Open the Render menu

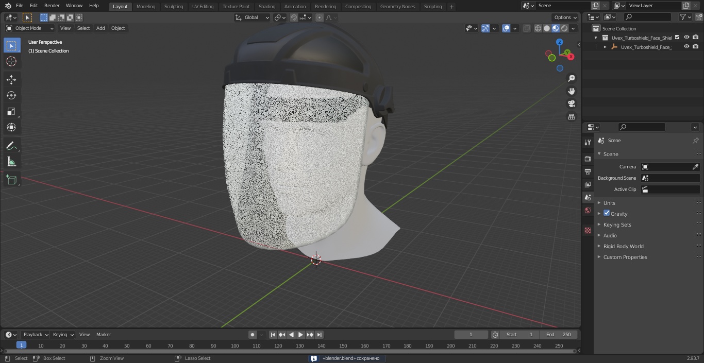pyautogui.click(x=52, y=6)
